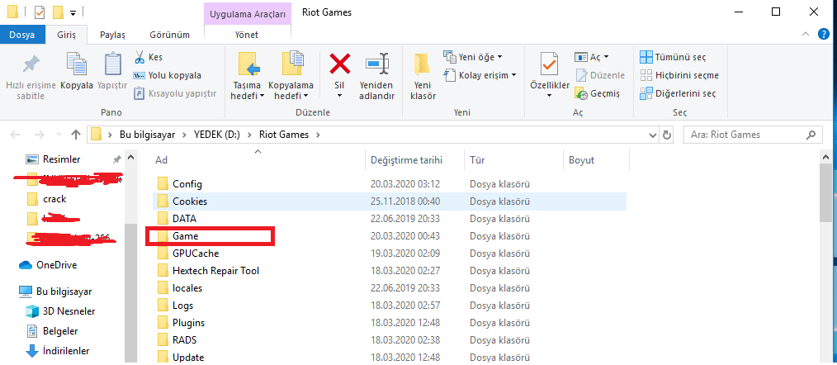The image size is (837, 365).
Task: Deselect with Hiçbirini seçme
Action: pyautogui.click(x=679, y=75)
